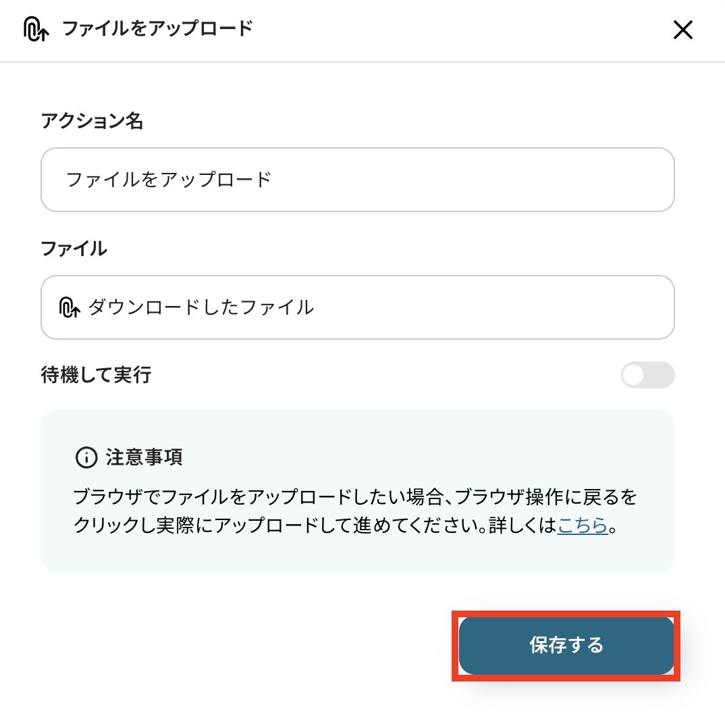Toggle the 待機して実行 switch

coord(647,375)
